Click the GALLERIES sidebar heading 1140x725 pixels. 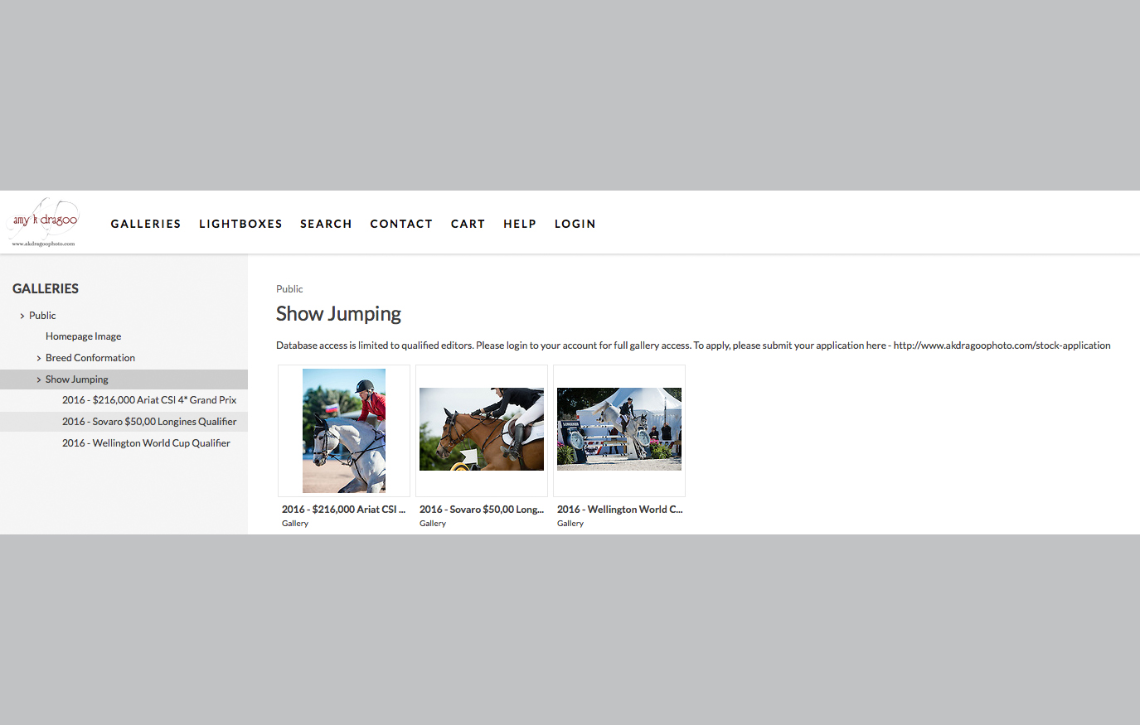(x=46, y=288)
